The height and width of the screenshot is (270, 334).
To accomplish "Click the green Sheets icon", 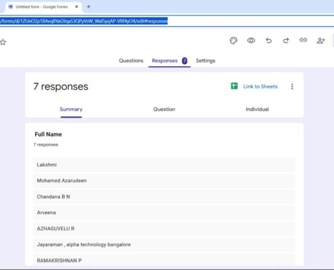I will click(234, 86).
